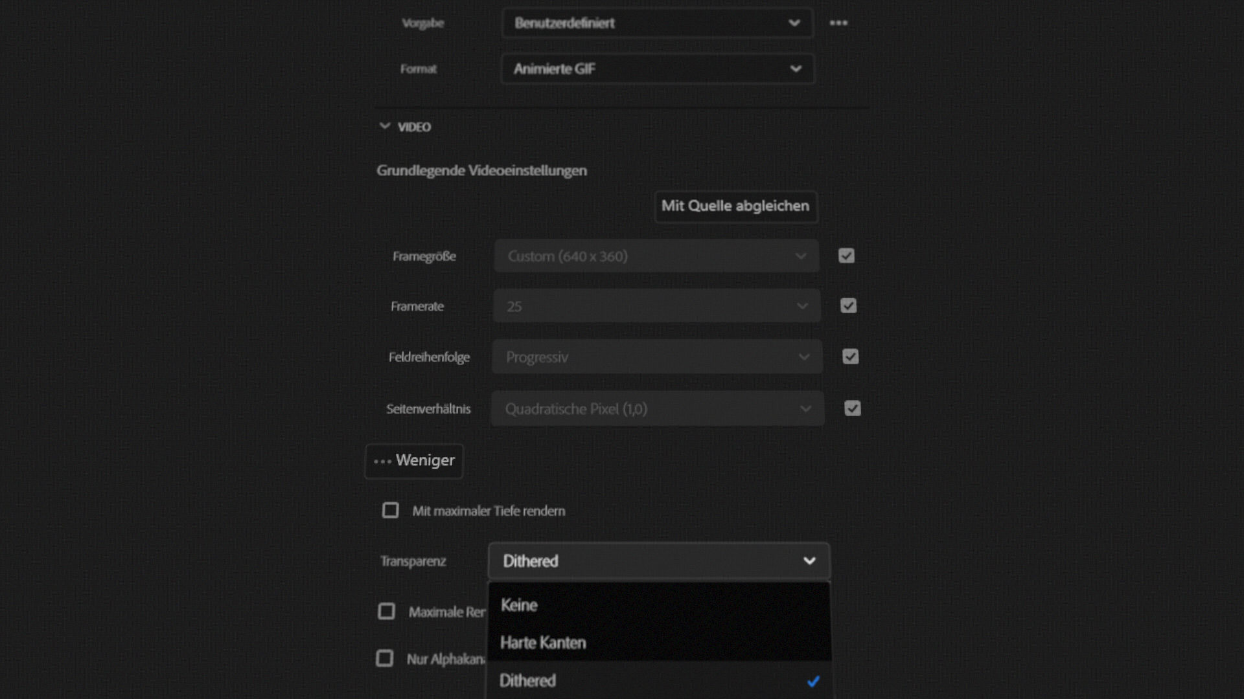The width and height of the screenshot is (1244, 699).
Task: Click the Seitenverhältnis Quadratische Pixel field
Action: click(x=656, y=409)
